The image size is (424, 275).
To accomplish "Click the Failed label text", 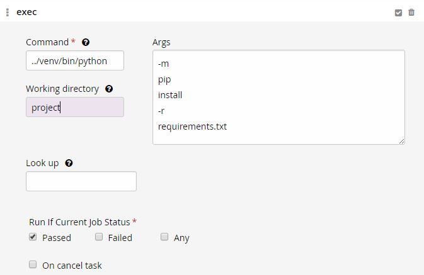I will (120, 238).
